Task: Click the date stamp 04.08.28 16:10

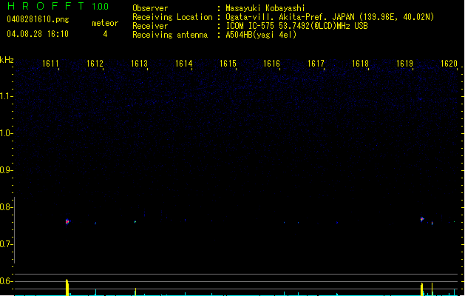Action: [x=38, y=34]
